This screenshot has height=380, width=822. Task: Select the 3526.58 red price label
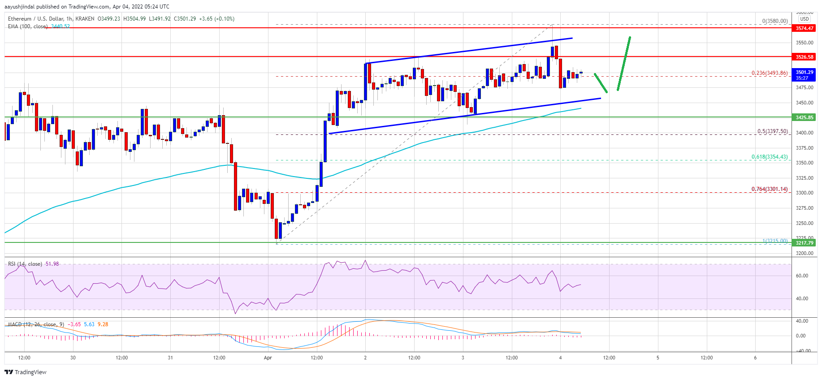coord(804,57)
